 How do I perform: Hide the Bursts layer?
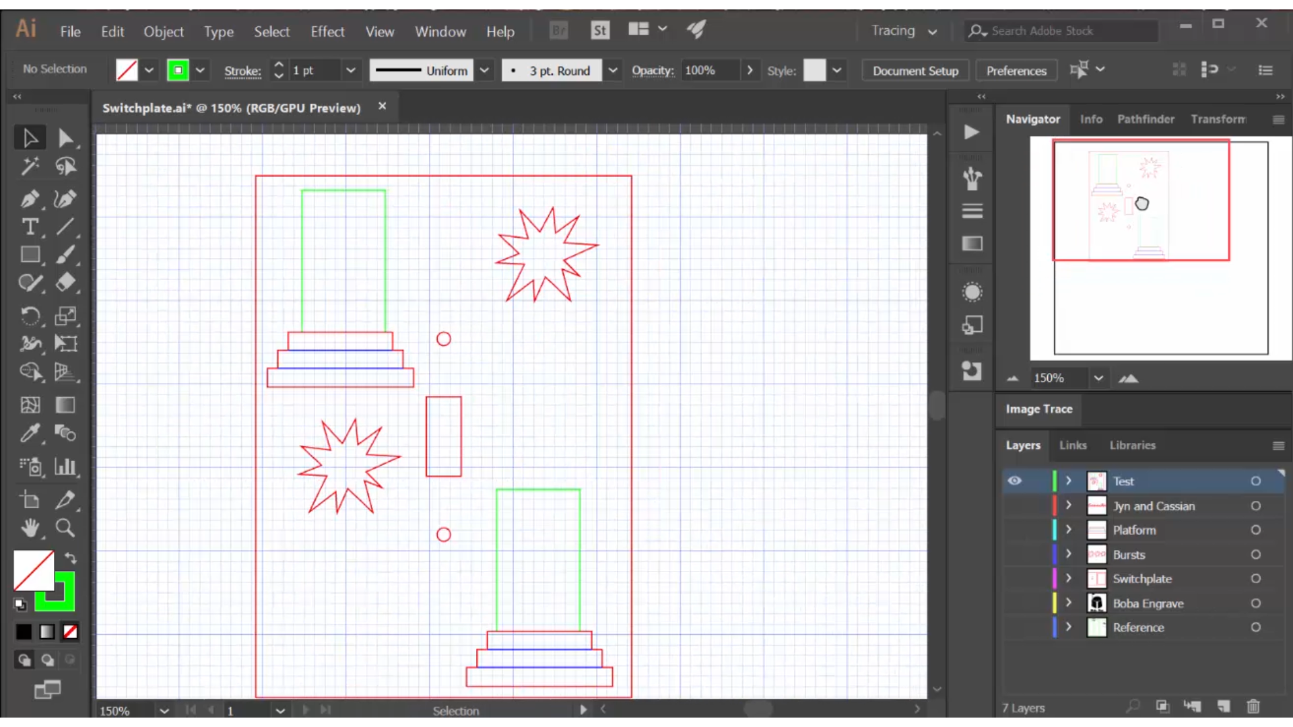point(1014,554)
